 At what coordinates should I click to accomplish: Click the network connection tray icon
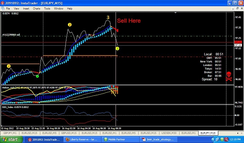pyautogui.click(x=217, y=139)
